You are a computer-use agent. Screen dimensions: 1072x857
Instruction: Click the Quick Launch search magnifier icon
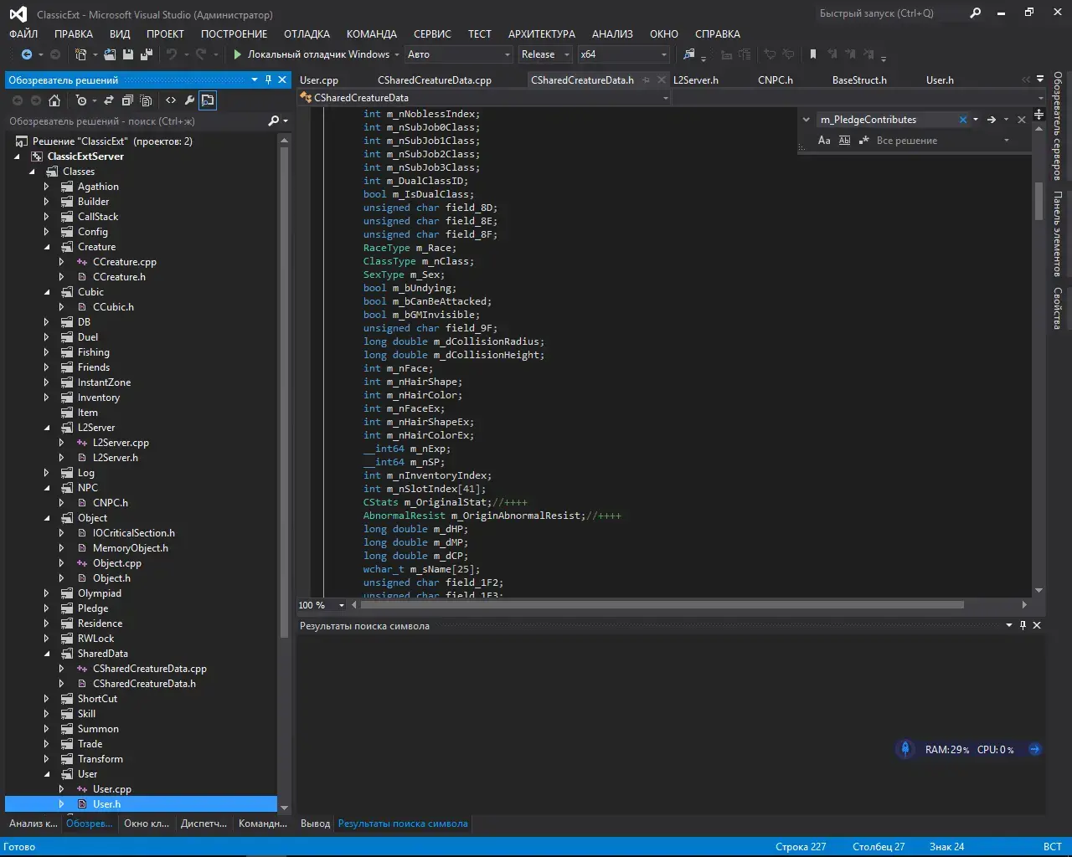click(x=975, y=13)
